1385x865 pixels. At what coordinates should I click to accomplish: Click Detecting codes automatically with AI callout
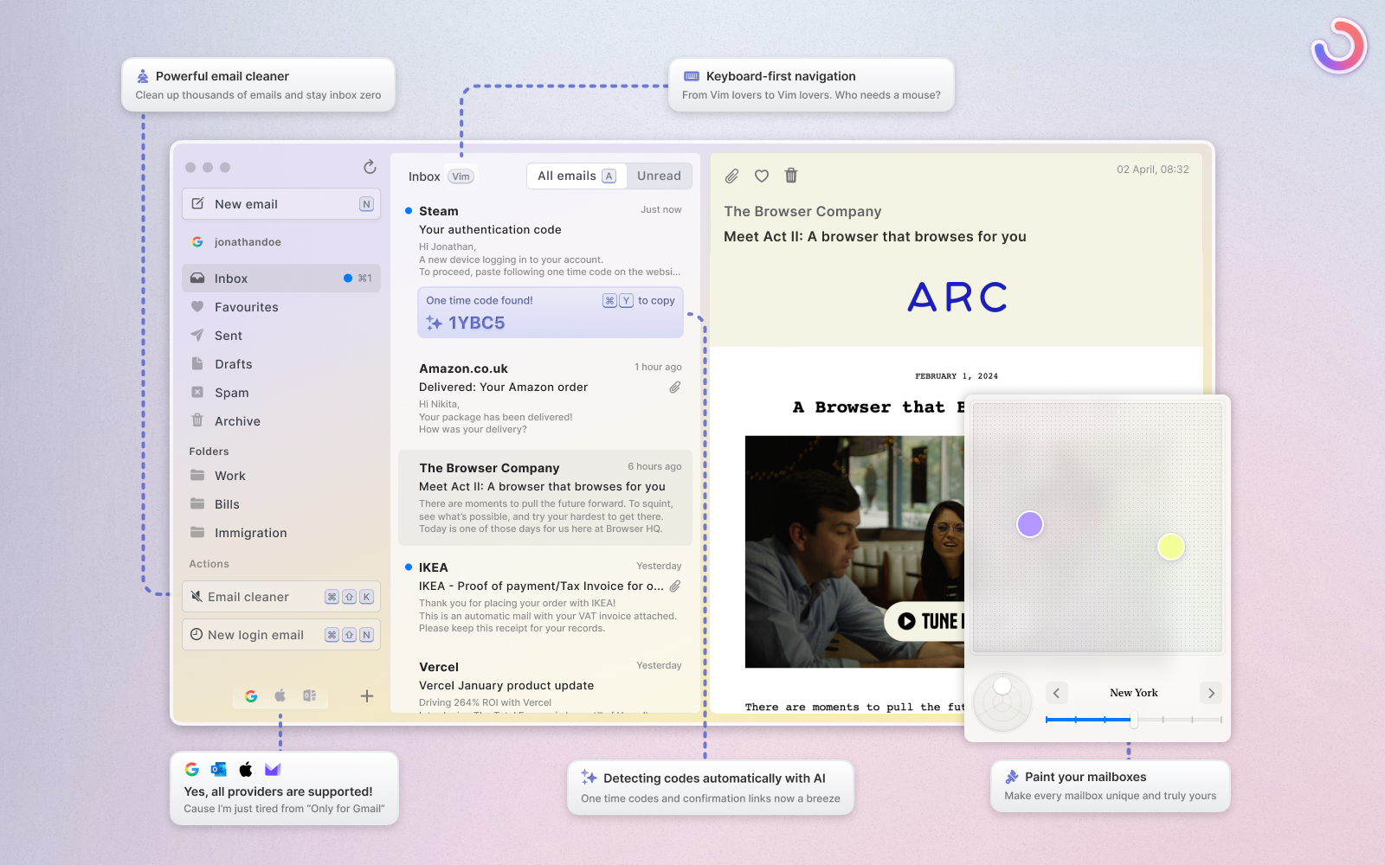tap(711, 788)
